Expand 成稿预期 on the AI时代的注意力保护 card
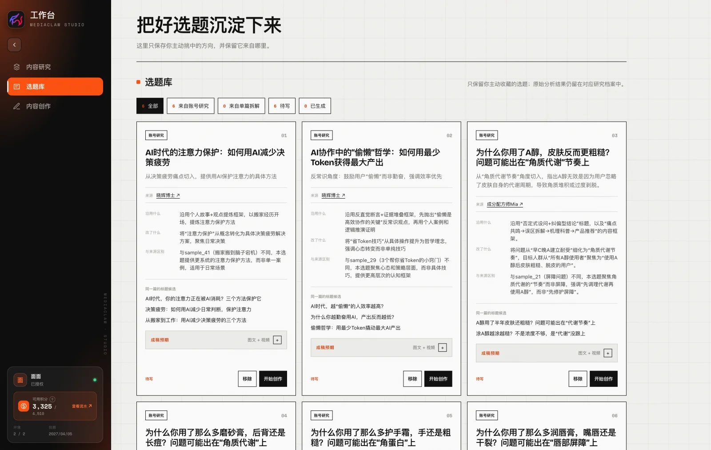The height and width of the screenshot is (450, 711). (x=277, y=340)
